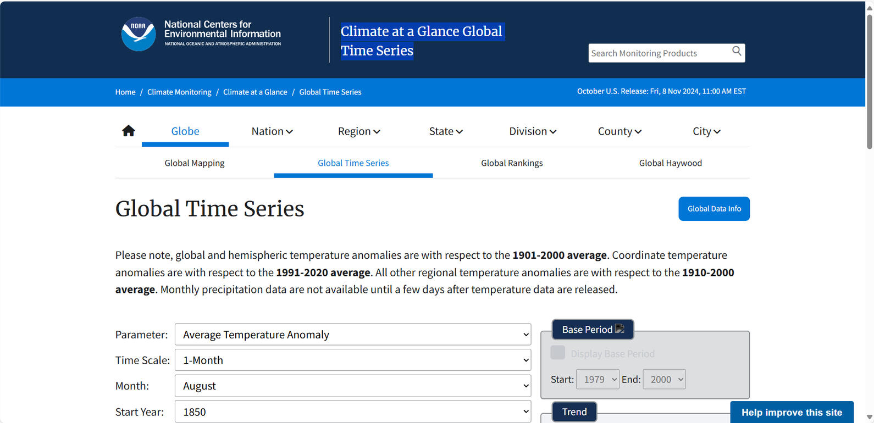This screenshot has width=874, height=423.
Task: Expand the County navigation menu
Action: (x=619, y=131)
